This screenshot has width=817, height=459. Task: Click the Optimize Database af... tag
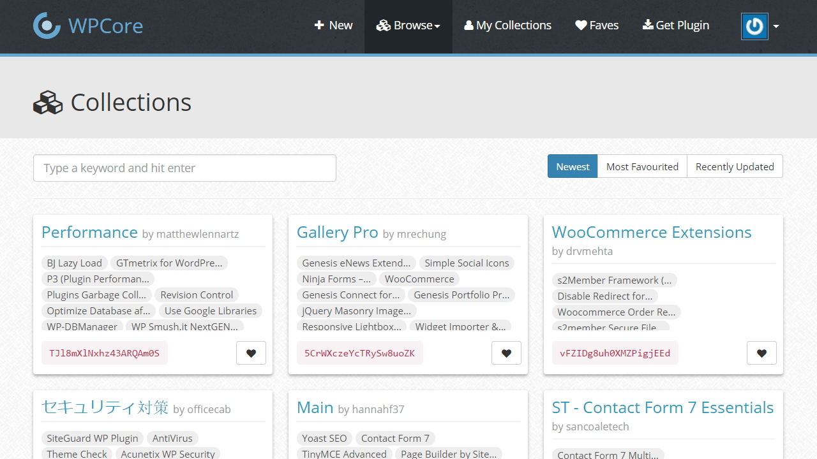coord(98,310)
